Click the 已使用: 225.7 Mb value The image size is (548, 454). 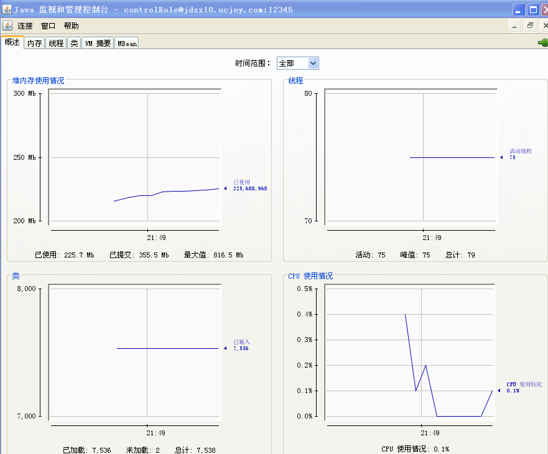click(x=65, y=255)
